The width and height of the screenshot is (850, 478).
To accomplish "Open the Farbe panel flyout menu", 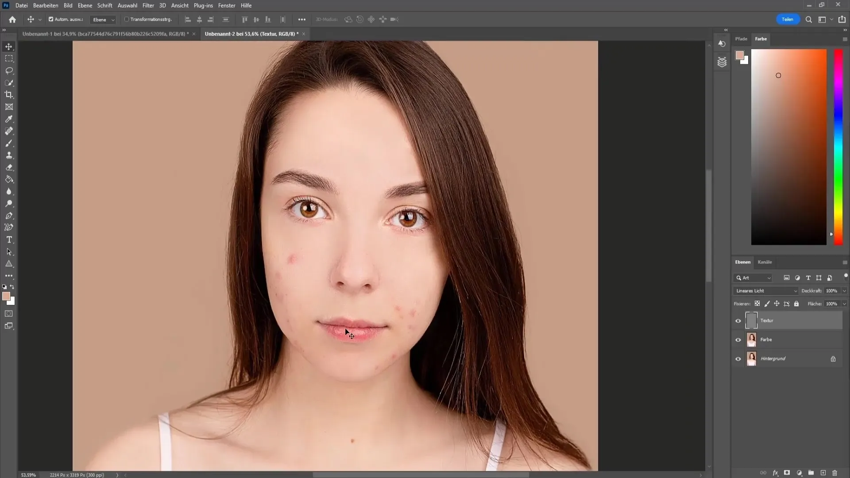I will point(845,39).
